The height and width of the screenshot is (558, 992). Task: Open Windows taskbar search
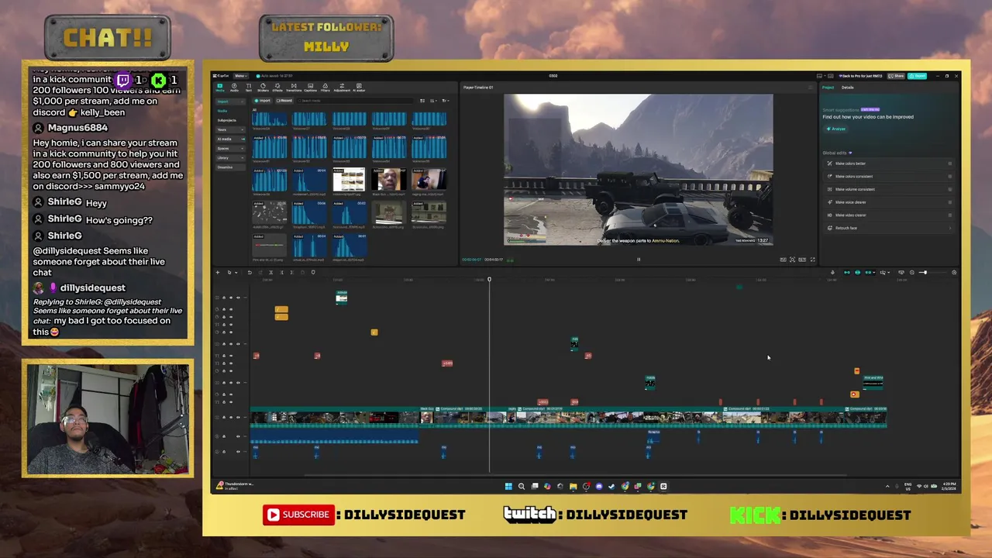(x=522, y=486)
